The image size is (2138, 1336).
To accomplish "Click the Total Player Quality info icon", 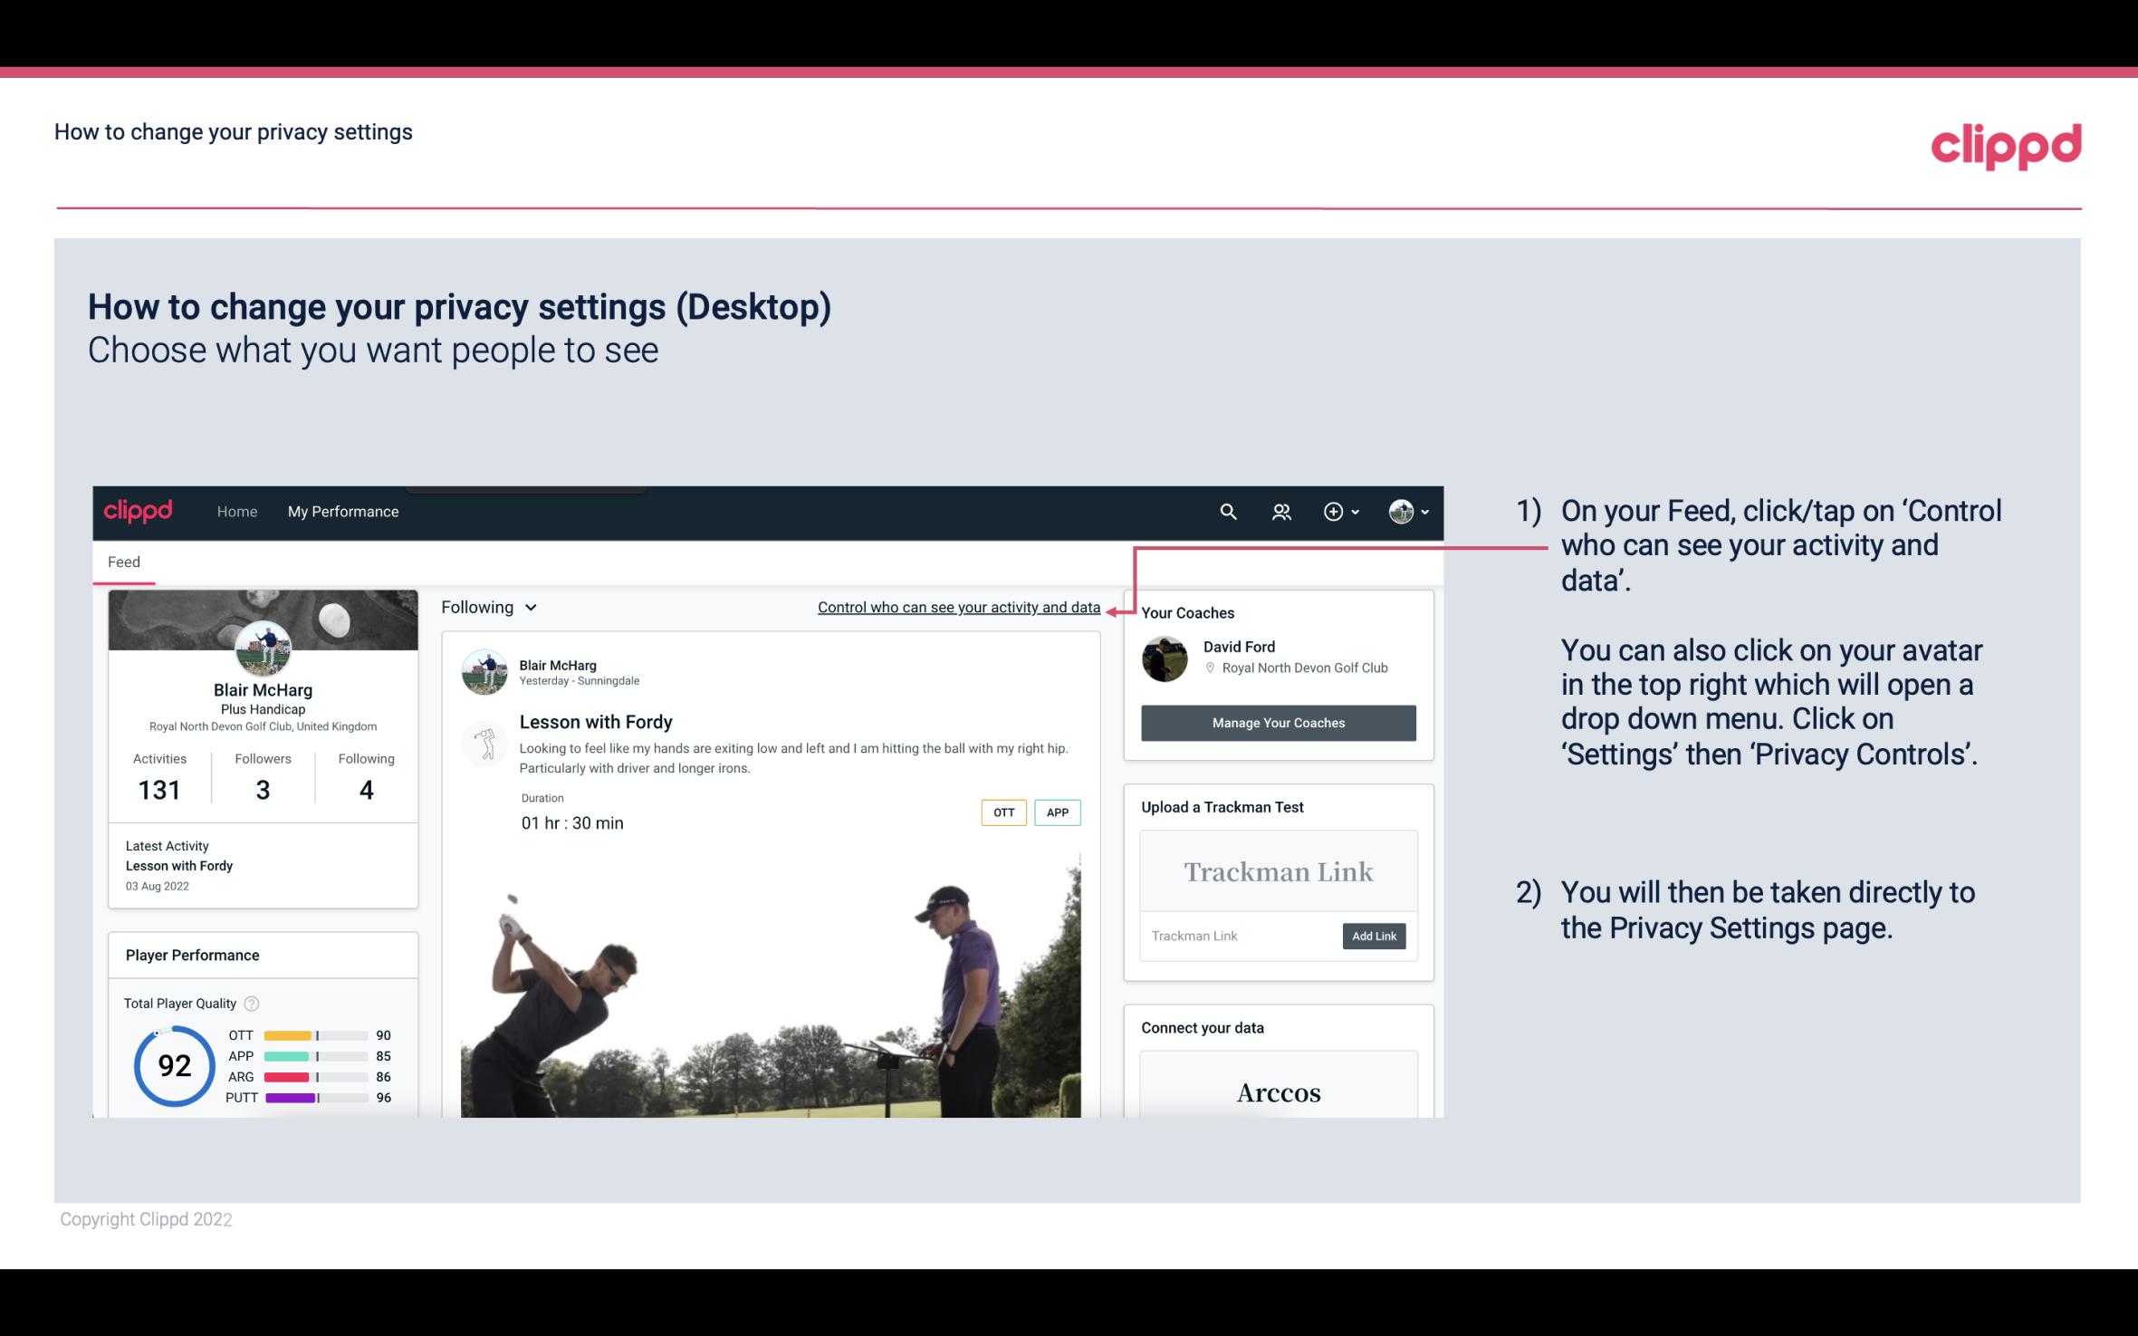I will click(251, 1002).
